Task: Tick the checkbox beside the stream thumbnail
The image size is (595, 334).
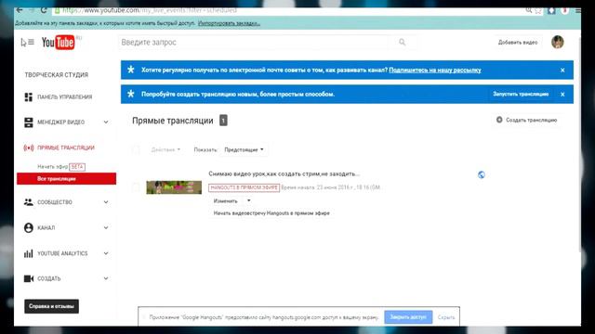Action: tap(136, 187)
